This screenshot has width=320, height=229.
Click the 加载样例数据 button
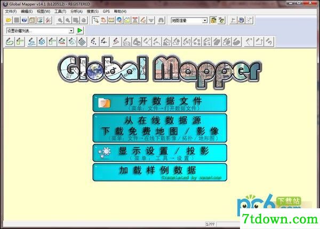click(x=160, y=172)
